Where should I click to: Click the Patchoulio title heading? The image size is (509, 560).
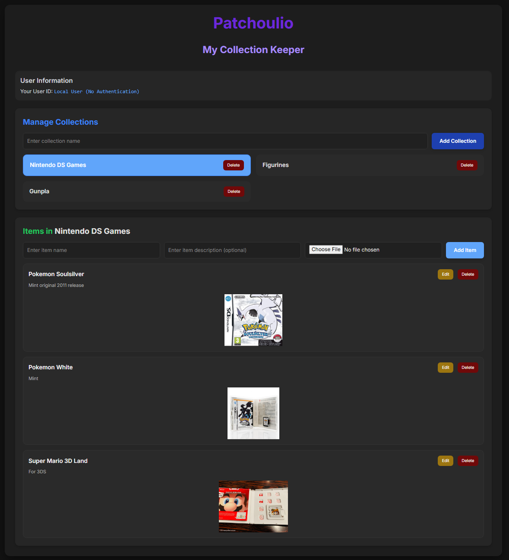[x=253, y=23]
